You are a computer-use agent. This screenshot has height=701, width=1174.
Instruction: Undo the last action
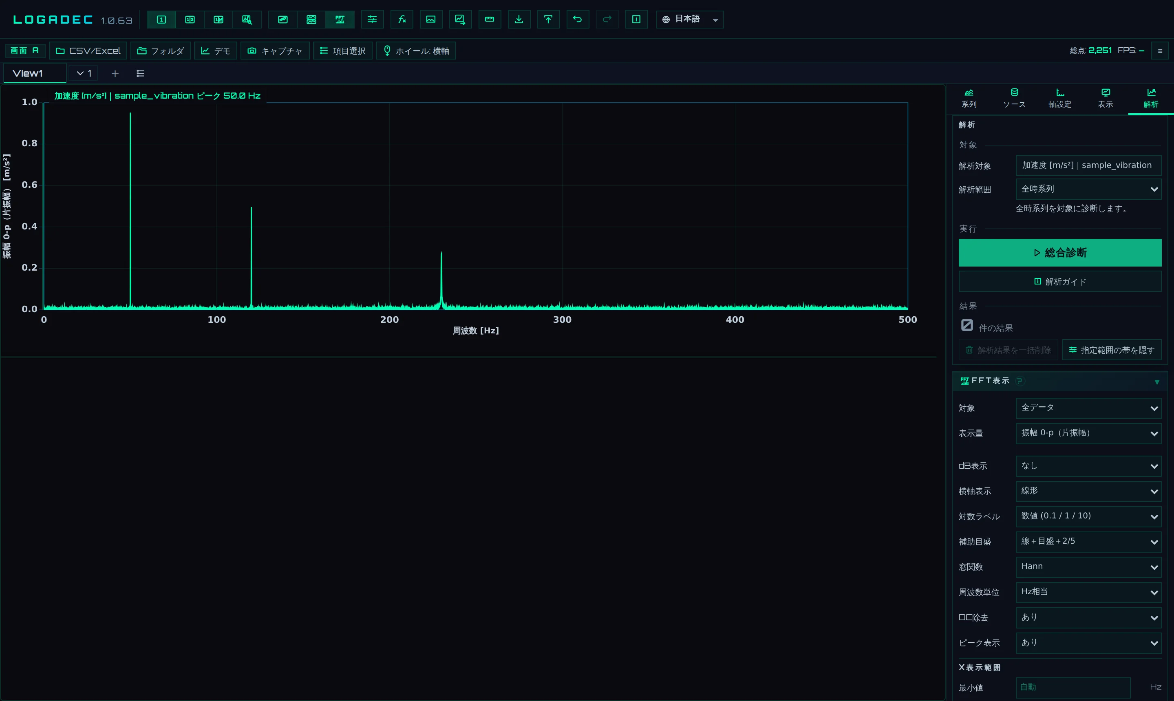pos(577,20)
